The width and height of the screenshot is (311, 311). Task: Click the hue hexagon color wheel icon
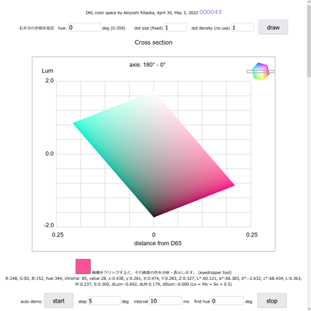pyautogui.click(x=260, y=71)
